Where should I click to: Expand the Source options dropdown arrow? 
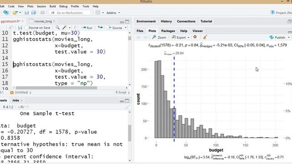tap(125, 28)
